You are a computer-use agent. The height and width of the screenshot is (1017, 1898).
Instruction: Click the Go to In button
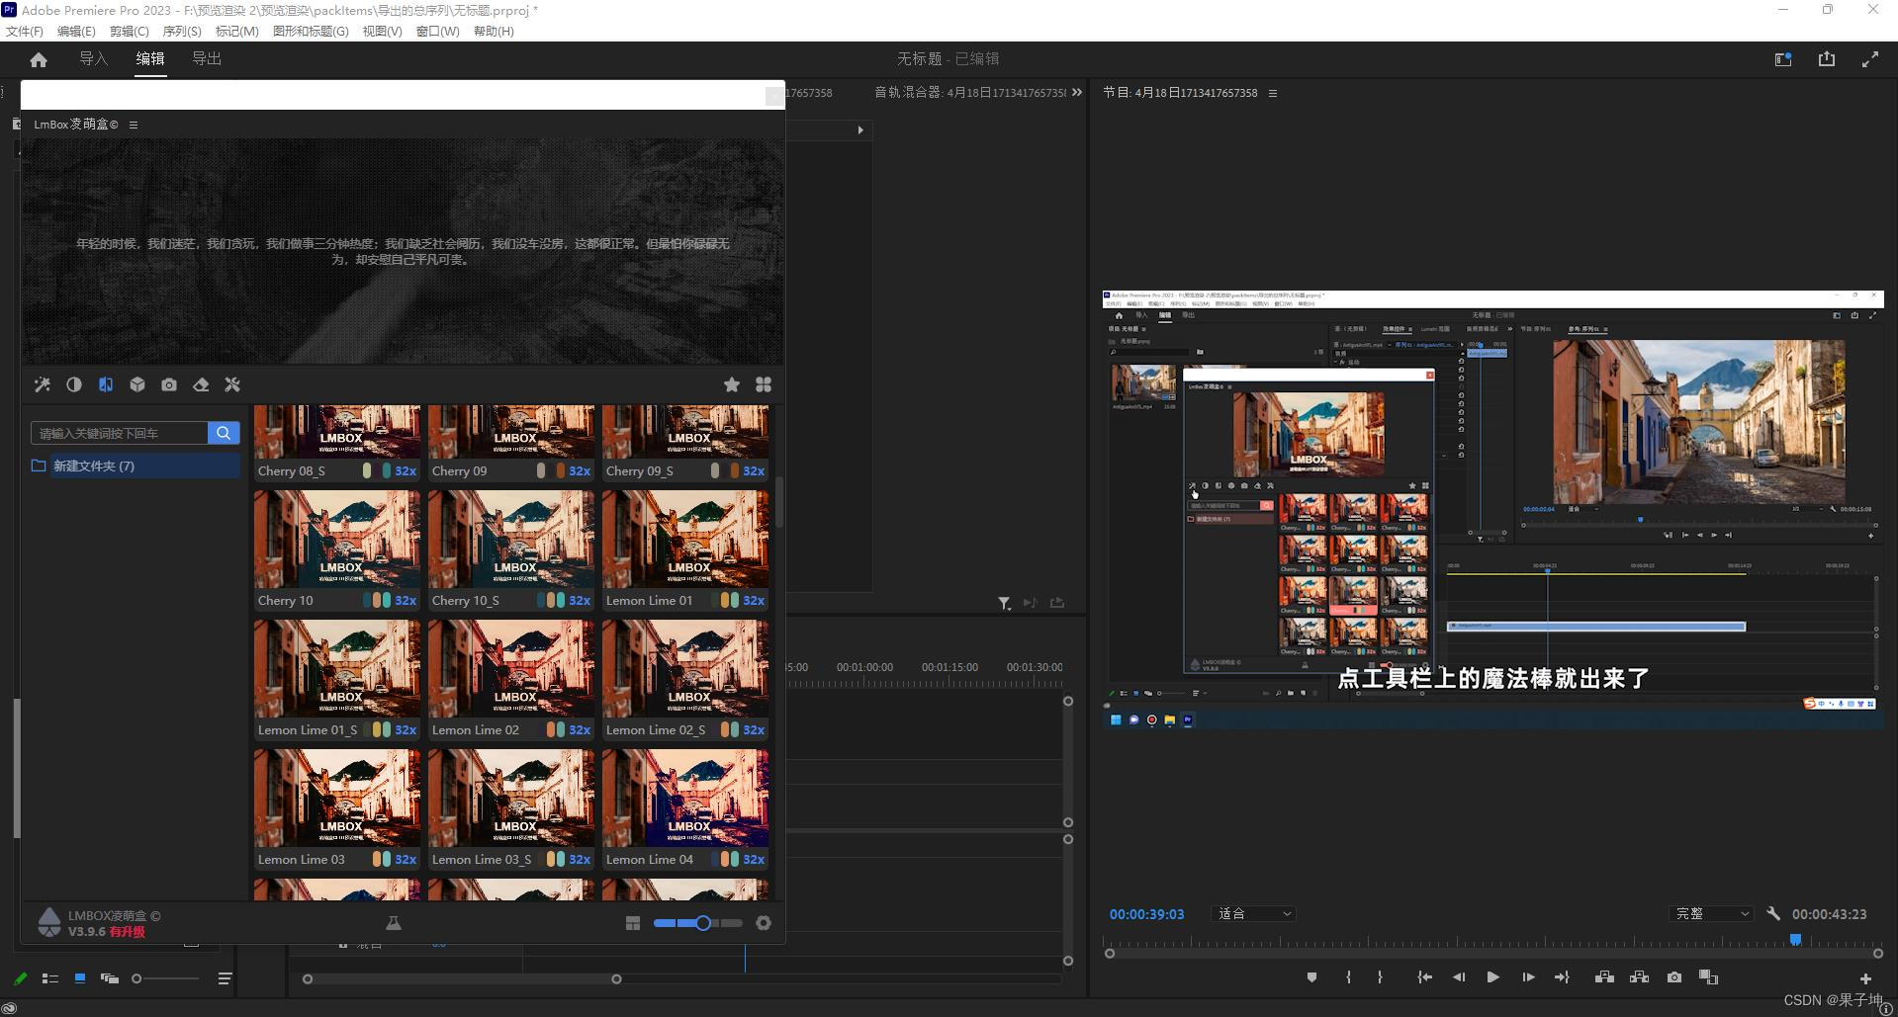point(1424,977)
